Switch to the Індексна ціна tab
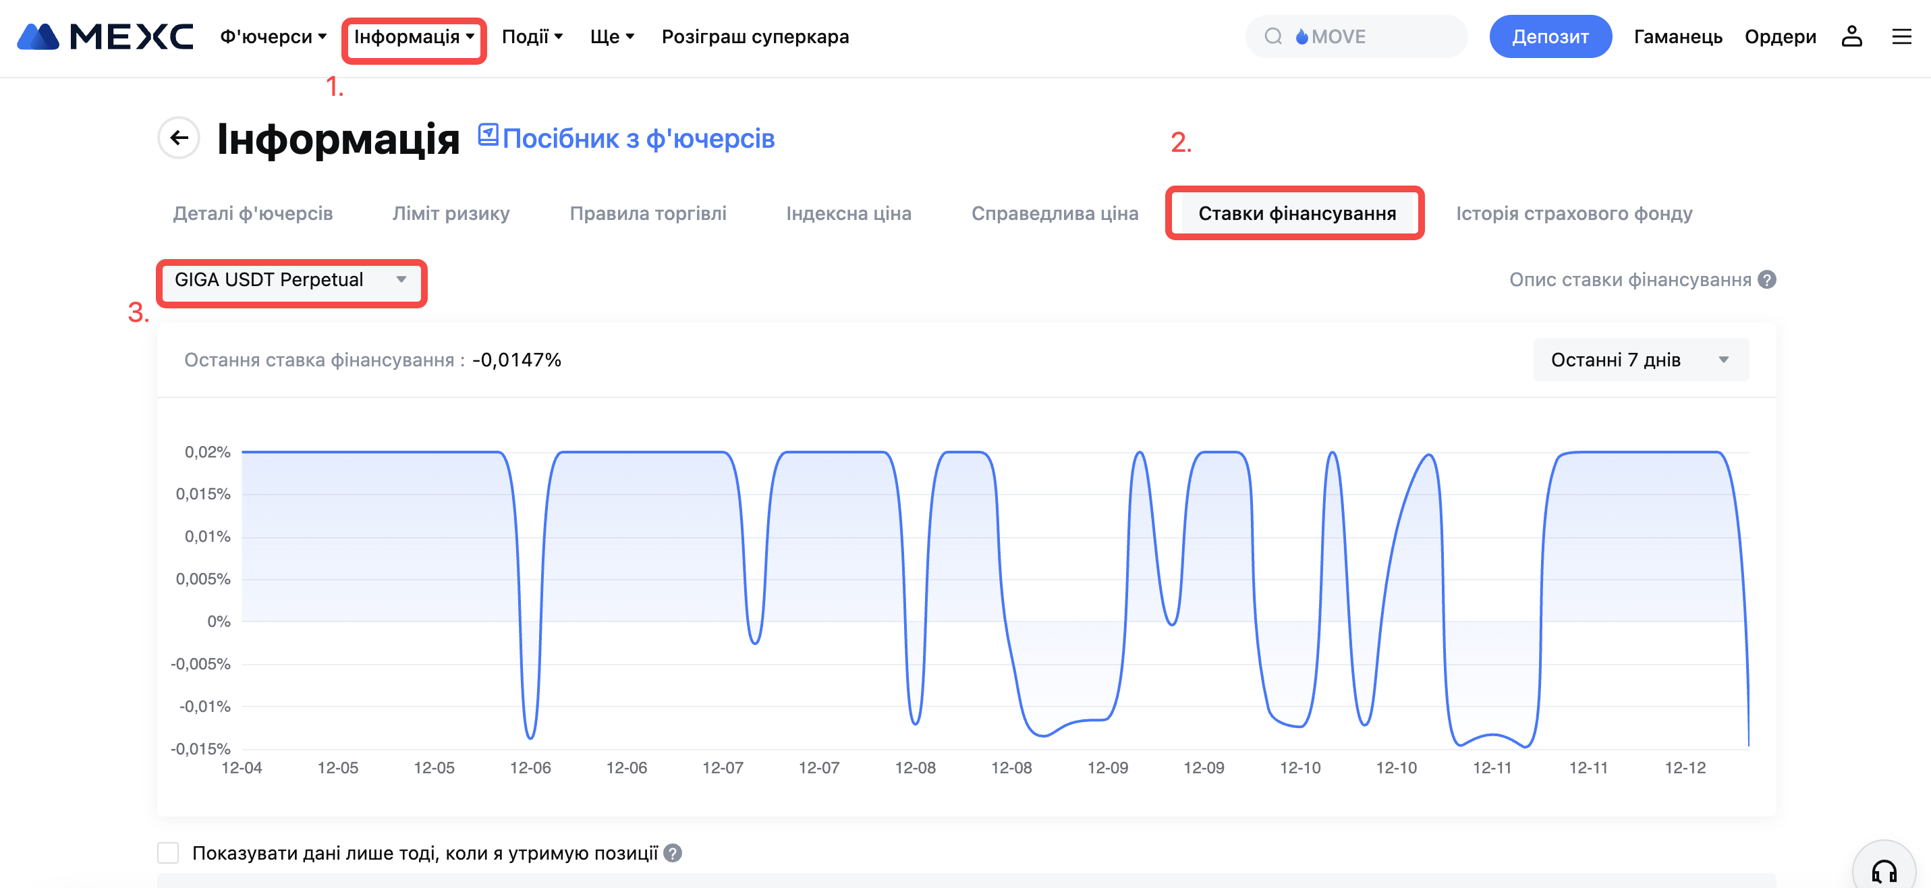This screenshot has height=888, width=1931. tap(849, 214)
